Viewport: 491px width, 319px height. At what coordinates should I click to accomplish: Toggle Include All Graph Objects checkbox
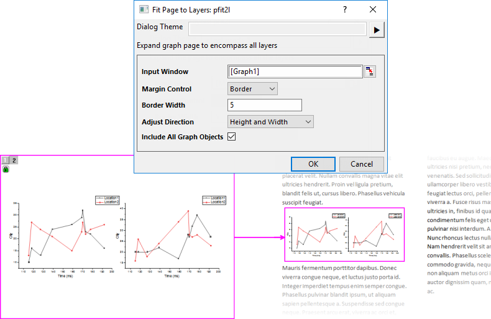click(x=232, y=137)
